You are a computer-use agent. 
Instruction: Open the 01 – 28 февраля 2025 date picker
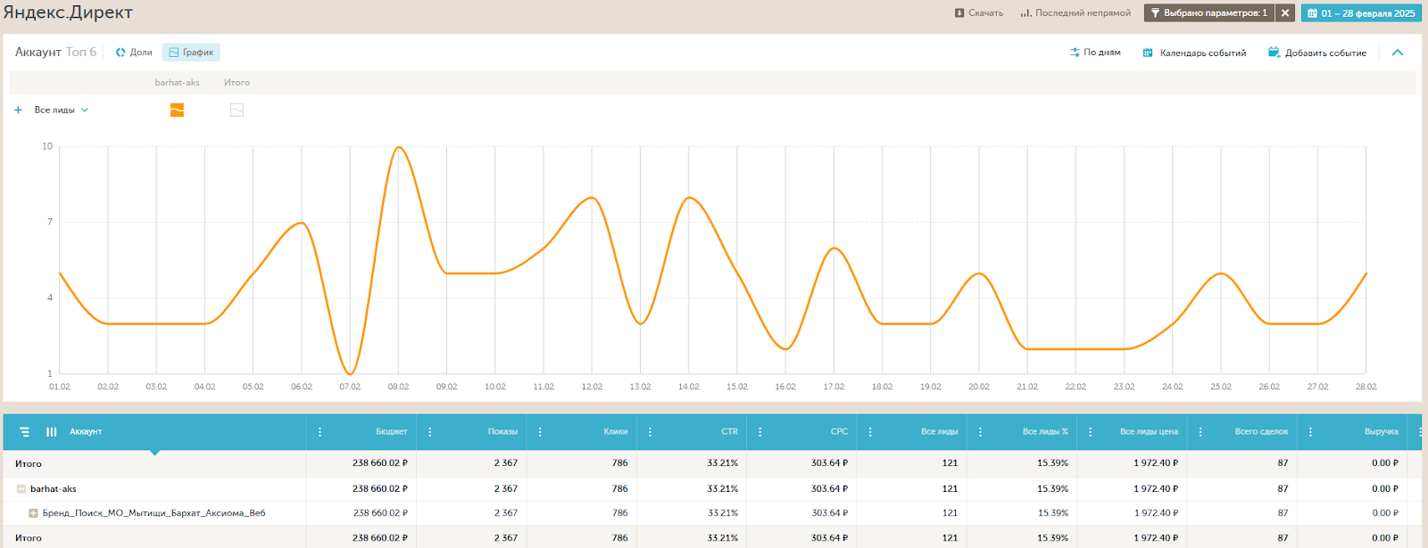1361,13
